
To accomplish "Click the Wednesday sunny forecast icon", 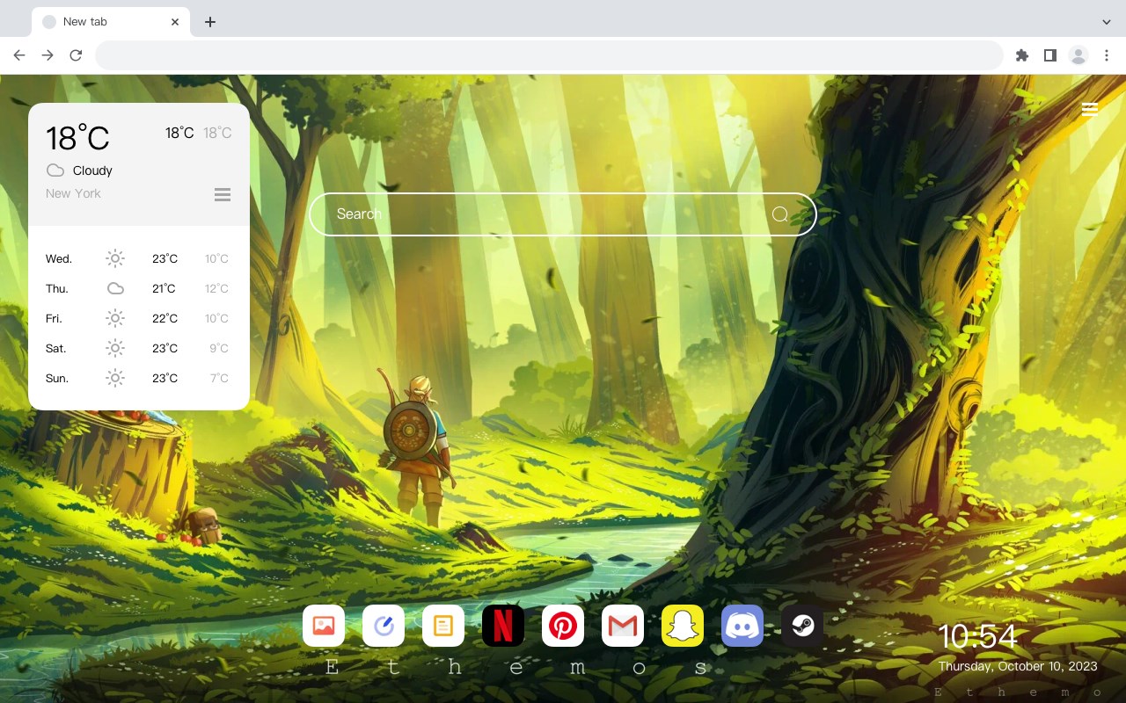I will point(115,258).
